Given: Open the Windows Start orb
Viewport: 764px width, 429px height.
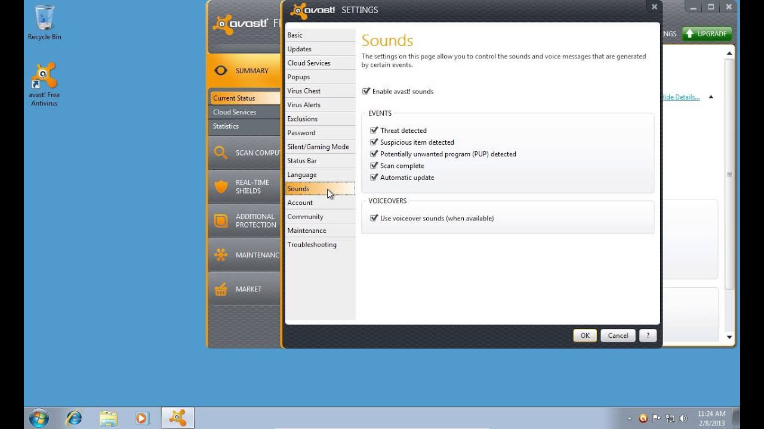Looking at the screenshot, I should tap(39, 418).
